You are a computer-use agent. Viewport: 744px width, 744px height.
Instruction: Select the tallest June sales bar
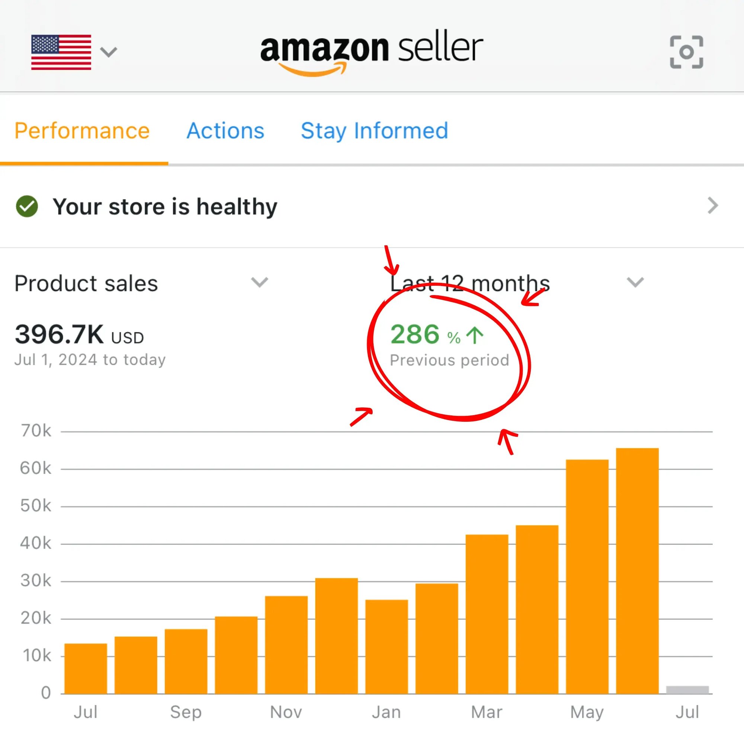tap(637, 571)
